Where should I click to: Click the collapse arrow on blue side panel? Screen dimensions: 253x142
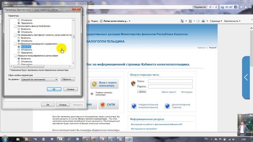(x=246, y=77)
